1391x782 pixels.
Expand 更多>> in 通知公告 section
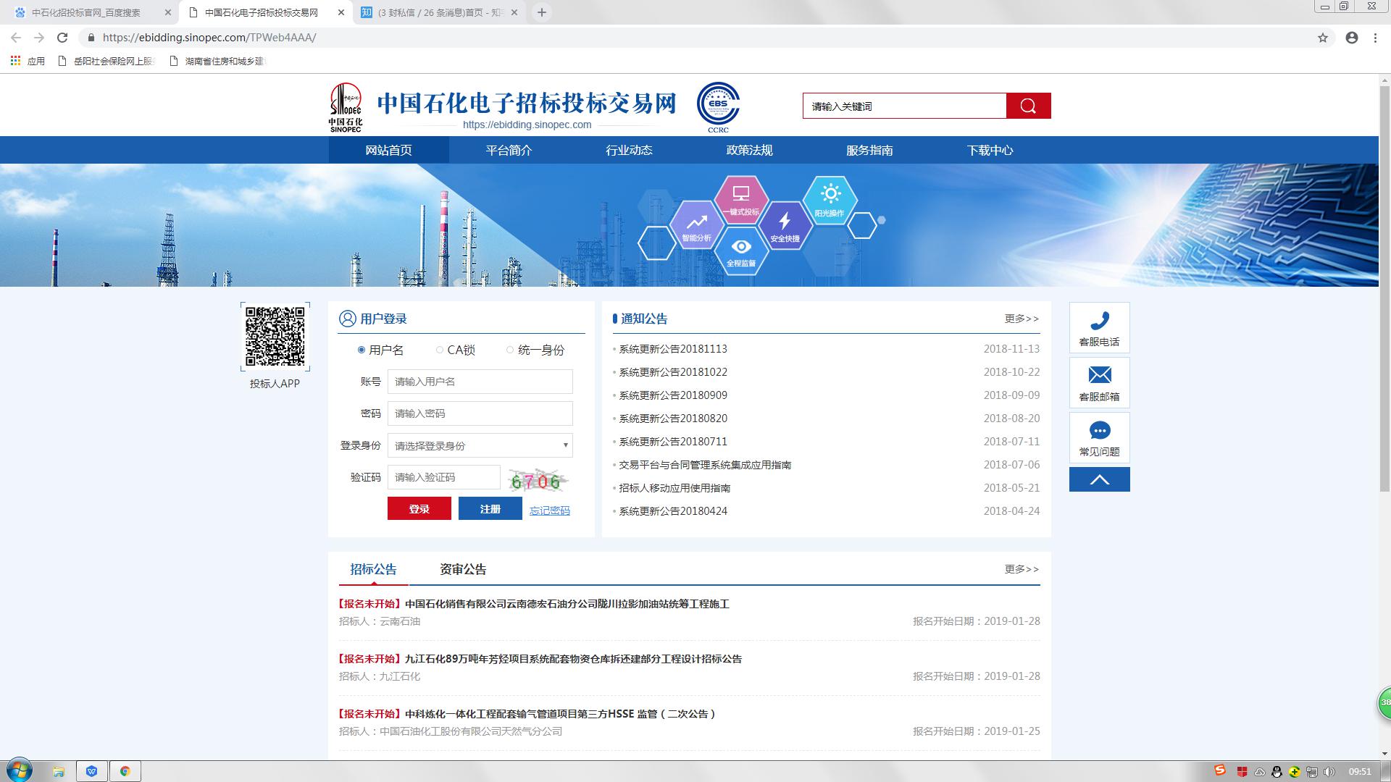1022,319
